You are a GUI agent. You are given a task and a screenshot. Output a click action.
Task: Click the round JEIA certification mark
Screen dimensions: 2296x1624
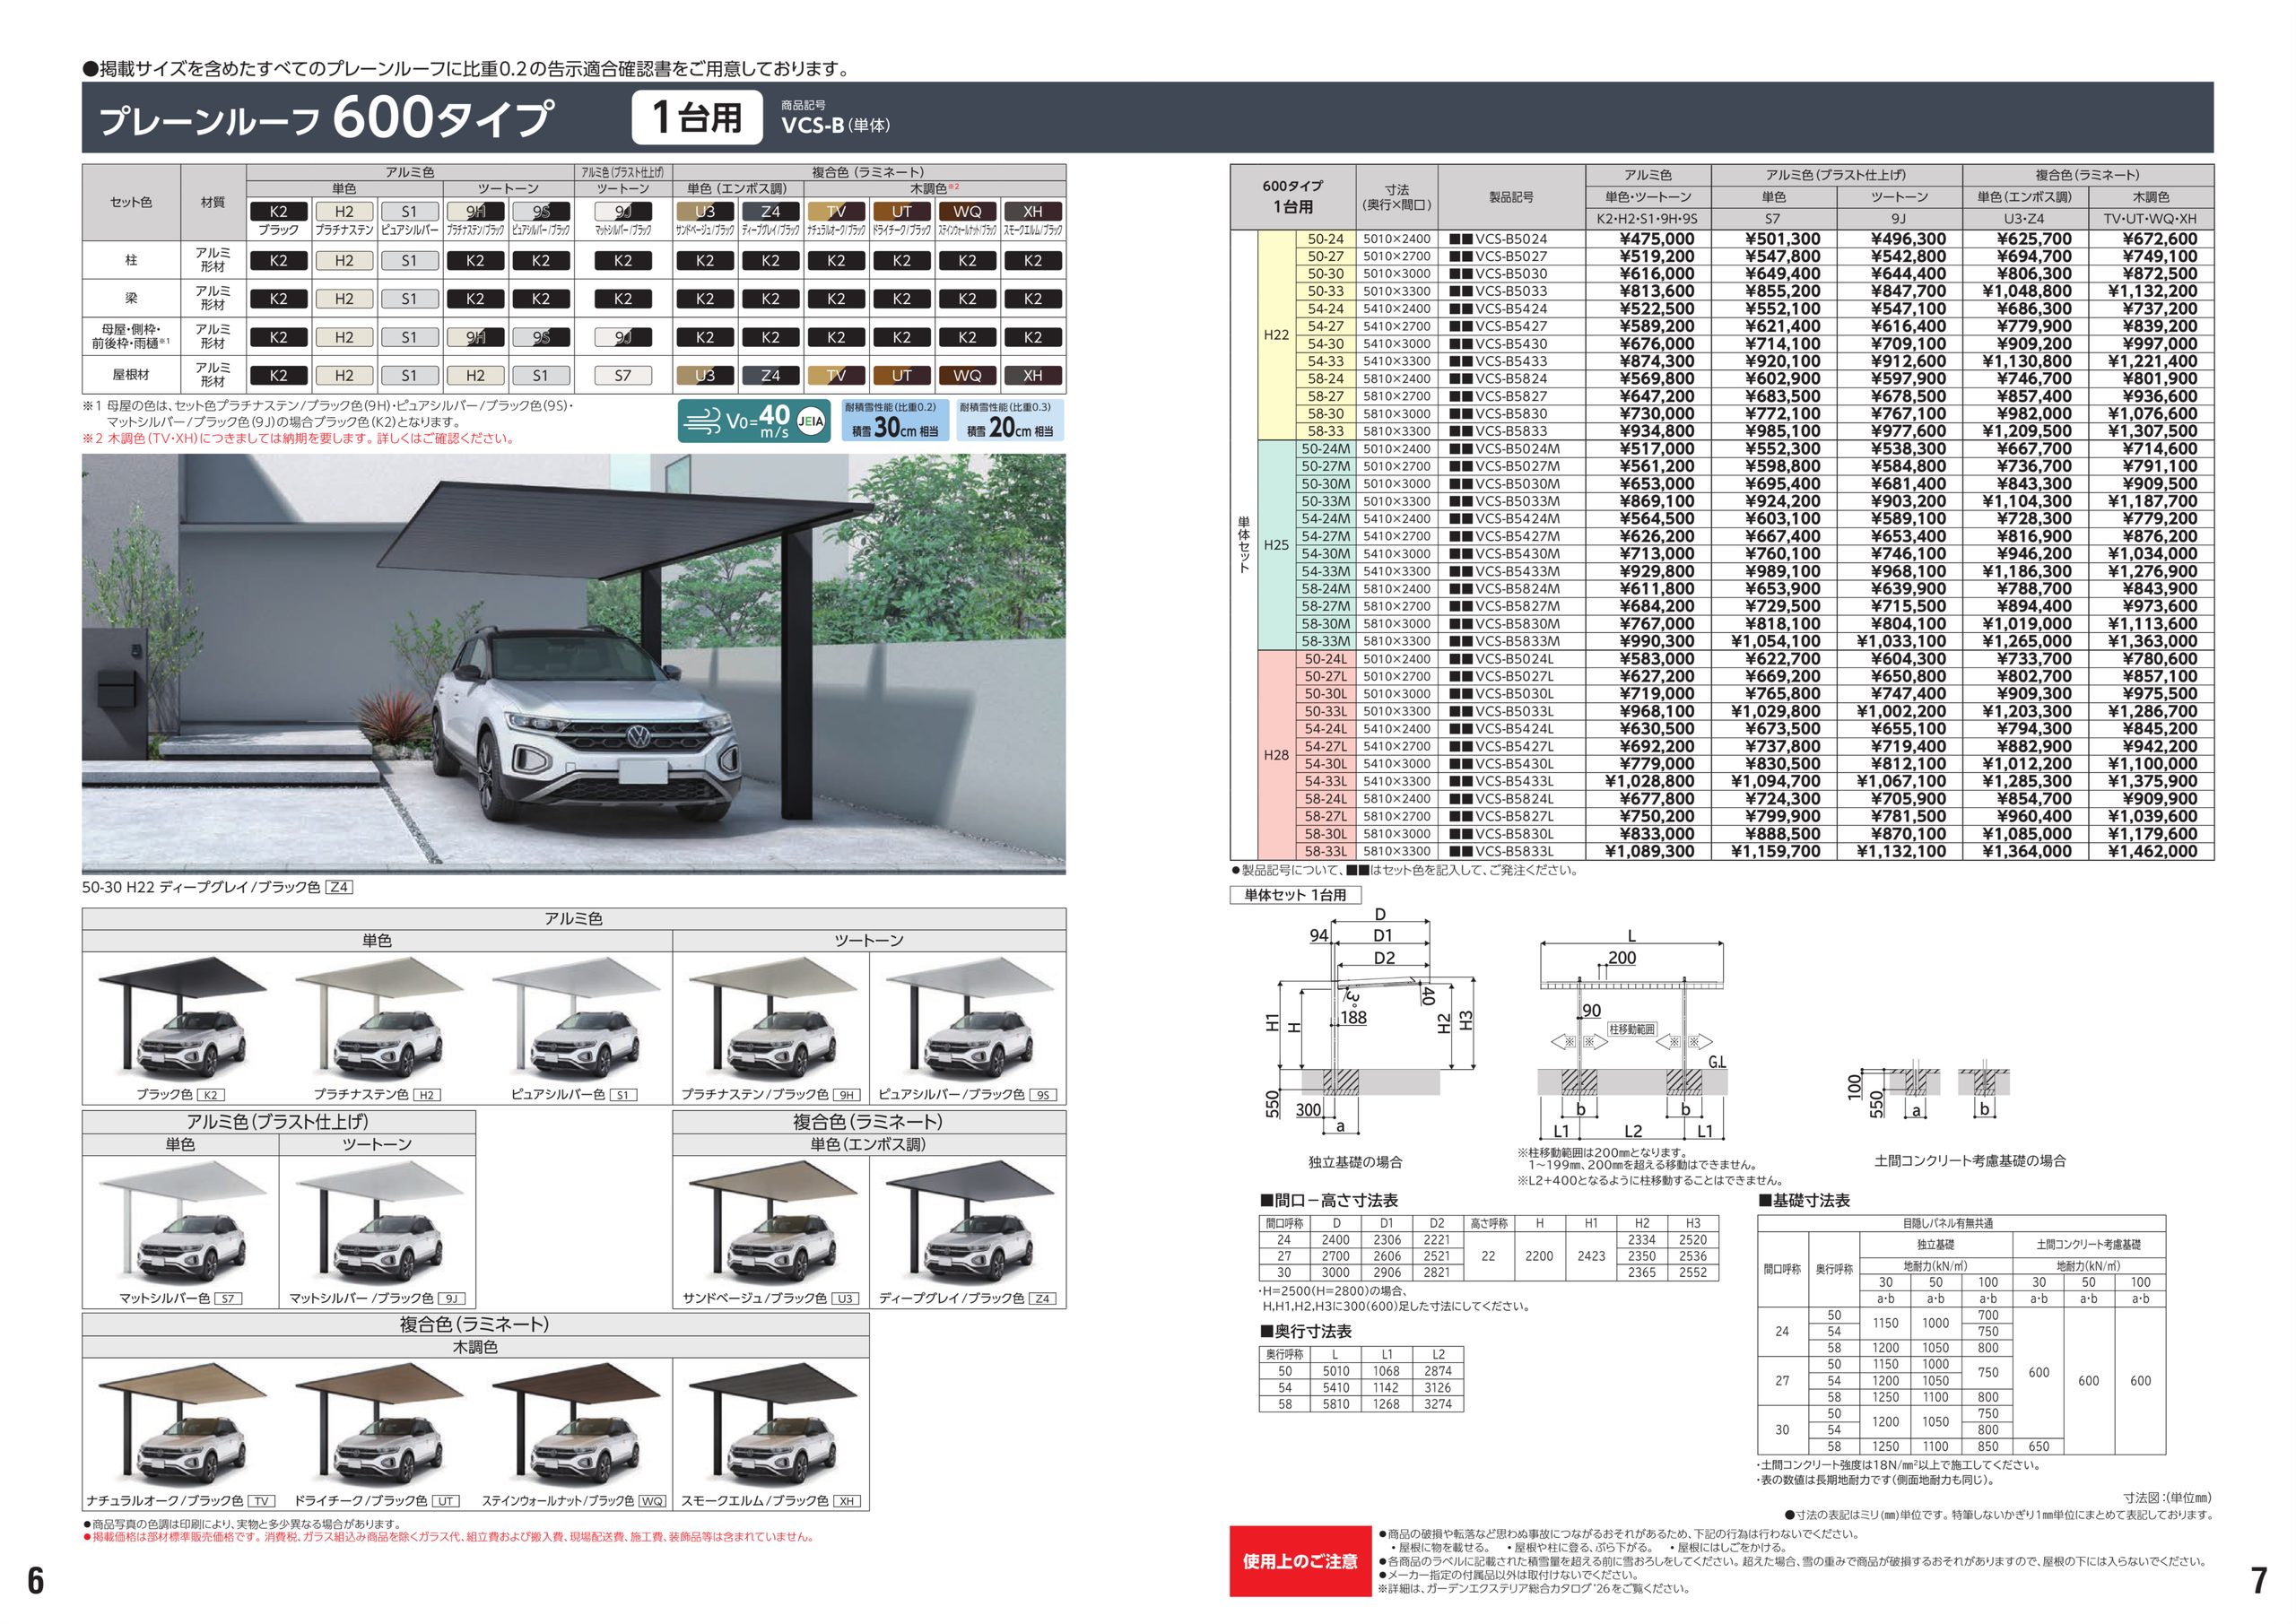click(813, 422)
